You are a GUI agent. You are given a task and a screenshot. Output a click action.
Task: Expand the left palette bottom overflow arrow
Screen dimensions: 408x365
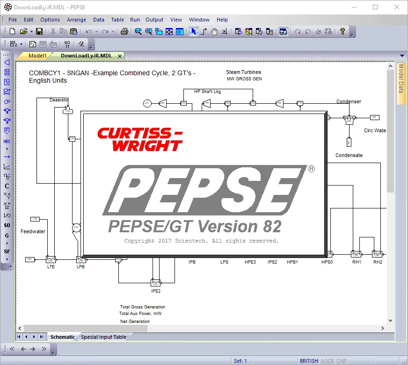click(x=10, y=267)
